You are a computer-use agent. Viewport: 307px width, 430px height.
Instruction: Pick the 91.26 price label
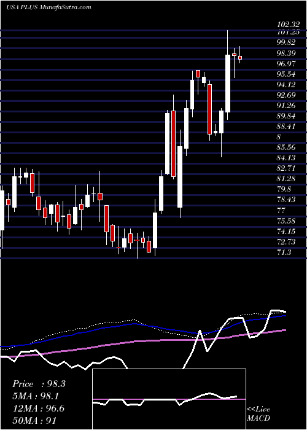coord(287,105)
